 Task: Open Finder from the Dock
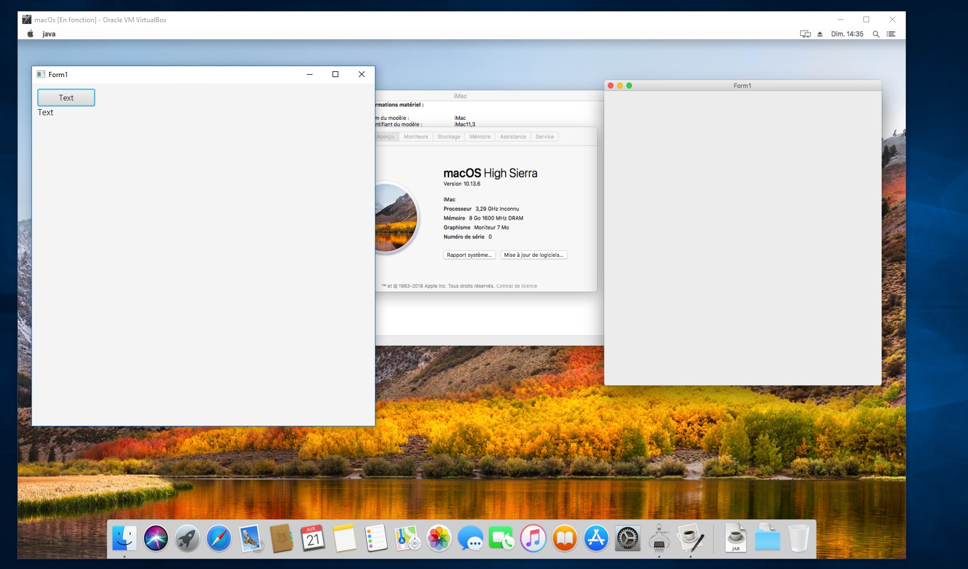click(x=124, y=538)
